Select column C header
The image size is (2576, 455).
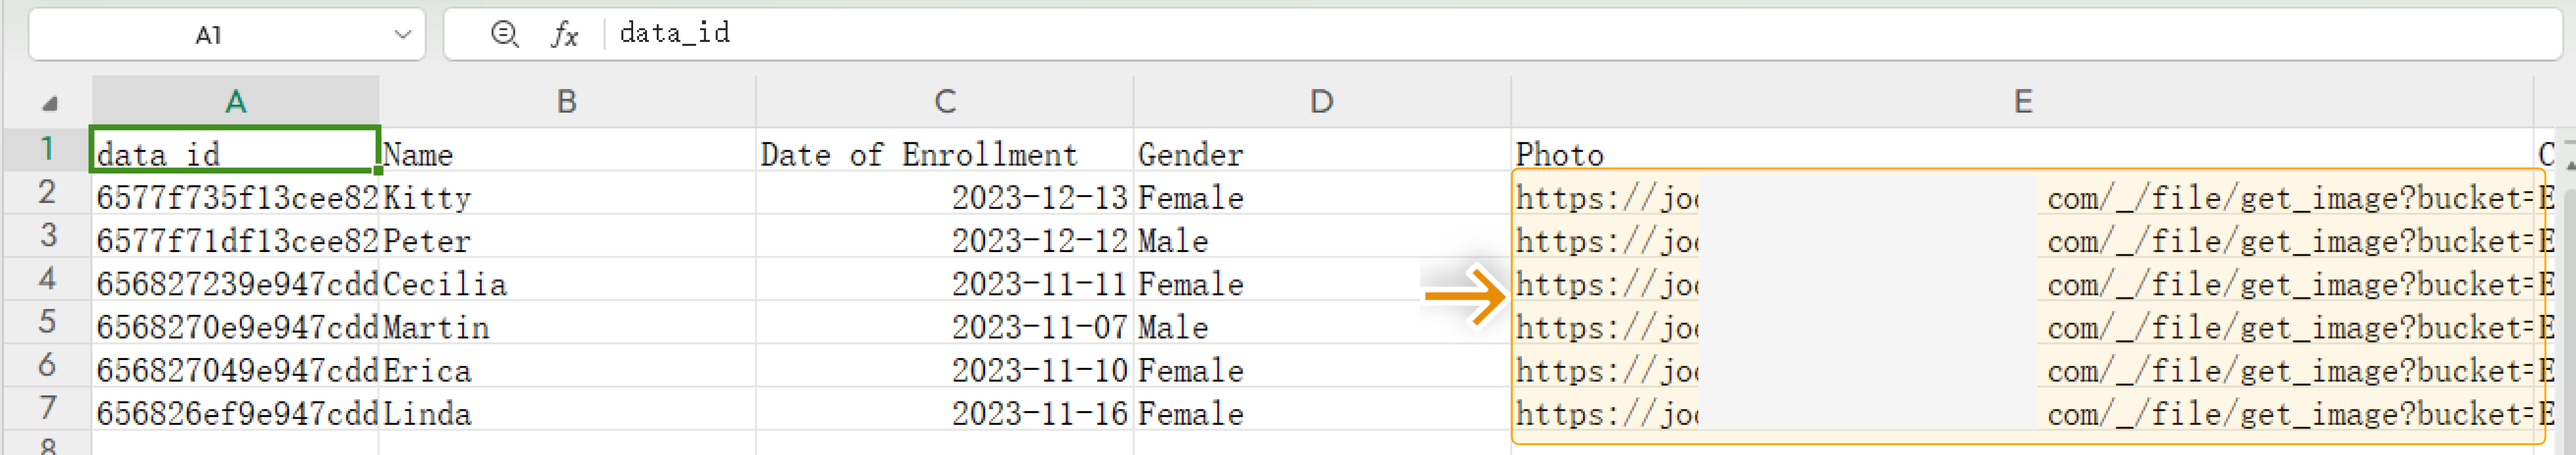pos(944,101)
